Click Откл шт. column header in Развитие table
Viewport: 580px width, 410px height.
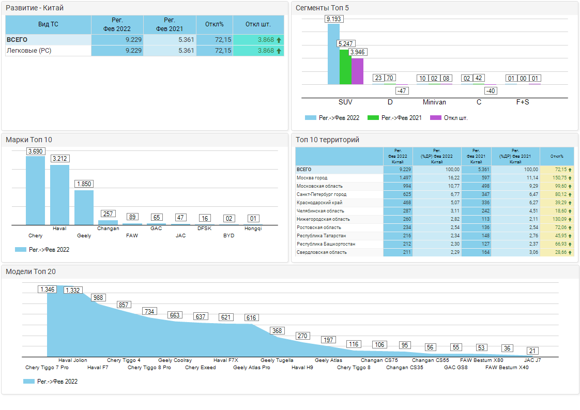(x=258, y=24)
